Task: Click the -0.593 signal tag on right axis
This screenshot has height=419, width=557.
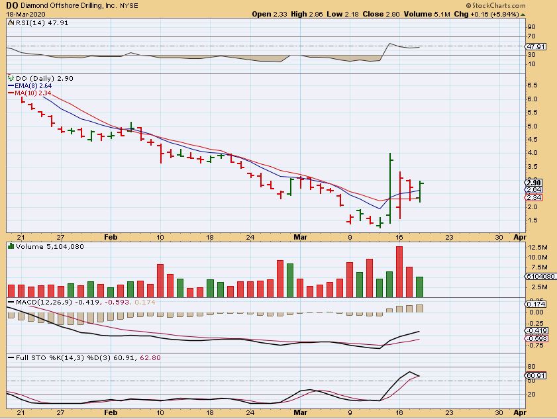Action: 536,338
